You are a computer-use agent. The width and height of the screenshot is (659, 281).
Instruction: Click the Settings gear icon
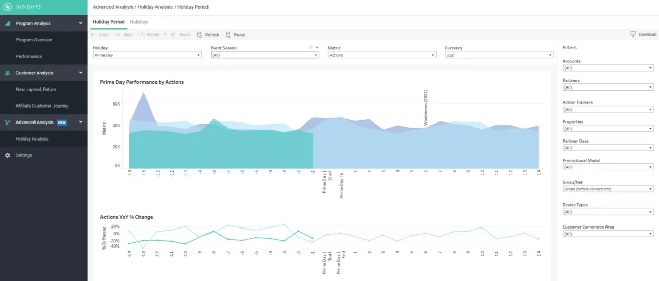pyautogui.click(x=7, y=155)
